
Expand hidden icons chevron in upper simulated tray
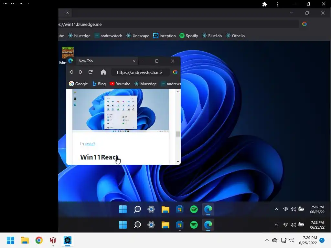[x=276, y=209]
